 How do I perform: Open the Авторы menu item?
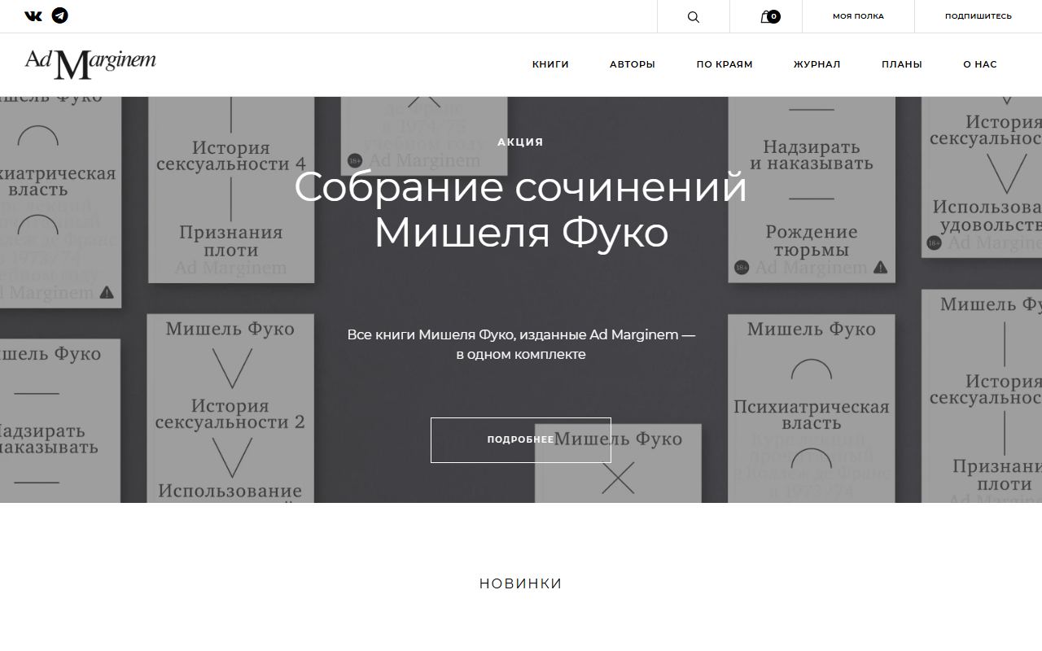(x=633, y=64)
